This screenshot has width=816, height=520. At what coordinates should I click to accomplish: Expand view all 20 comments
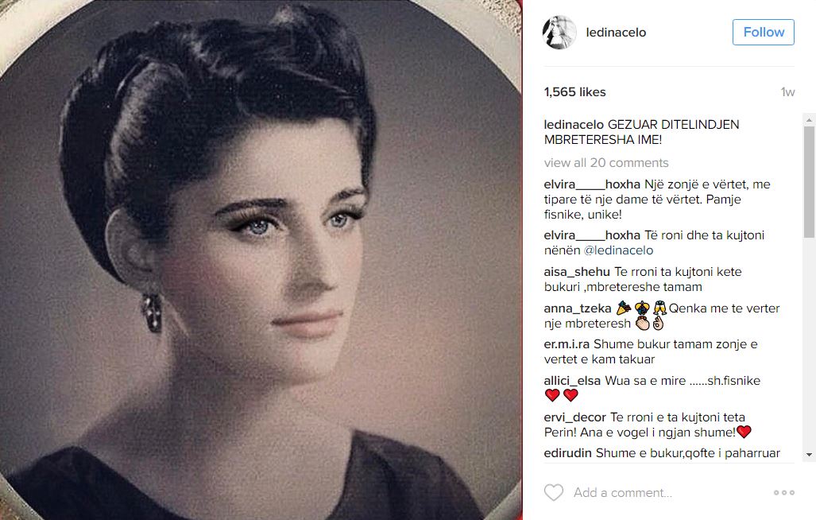(606, 163)
